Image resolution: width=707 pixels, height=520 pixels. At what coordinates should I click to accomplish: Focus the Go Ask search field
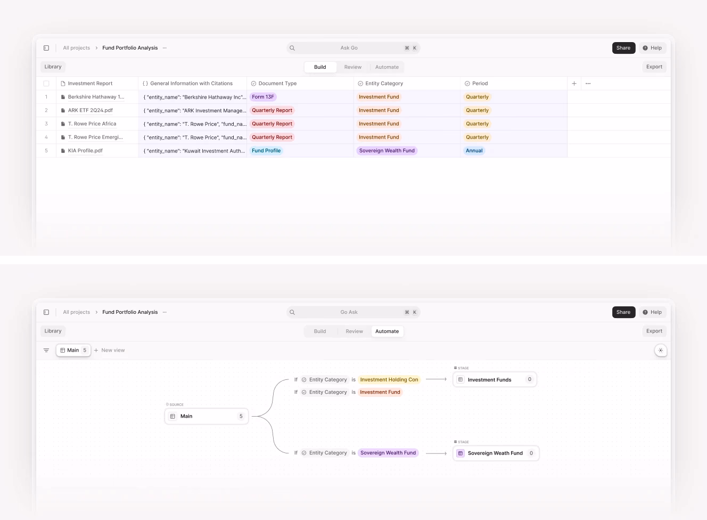[353, 312]
